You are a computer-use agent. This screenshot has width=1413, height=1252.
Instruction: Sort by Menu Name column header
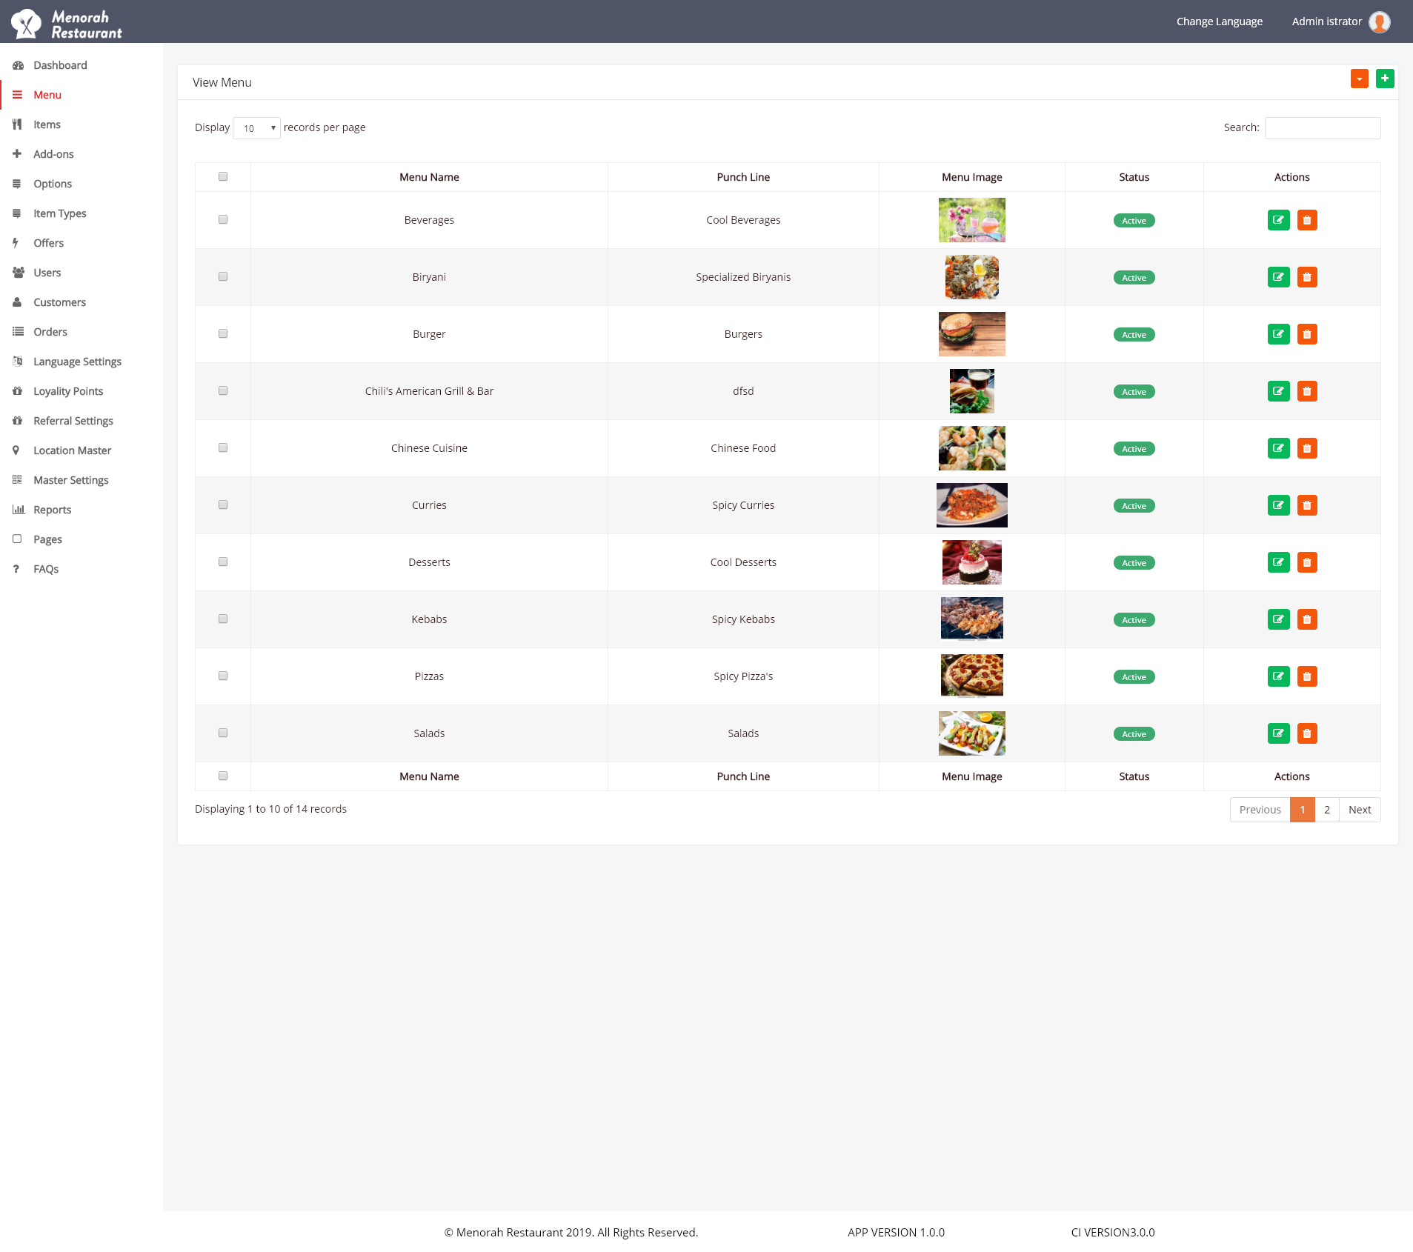pyautogui.click(x=429, y=177)
